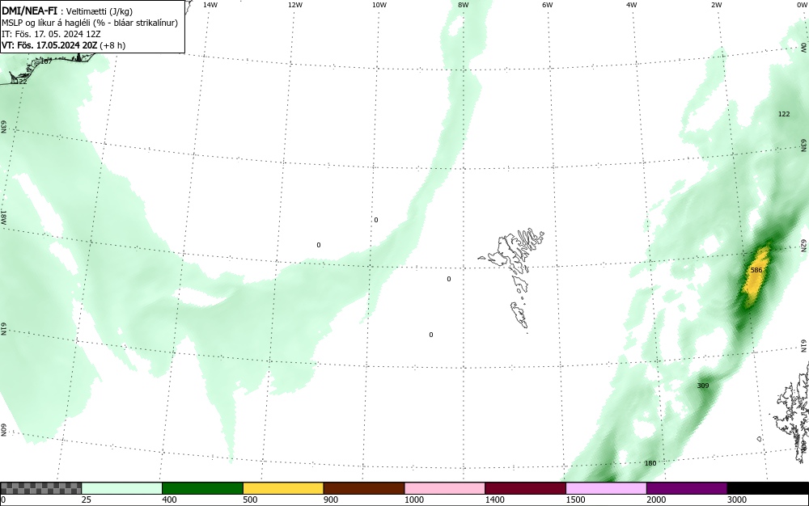
Task: Click the yellow 500-900 legend swatch
Action: click(283, 488)
